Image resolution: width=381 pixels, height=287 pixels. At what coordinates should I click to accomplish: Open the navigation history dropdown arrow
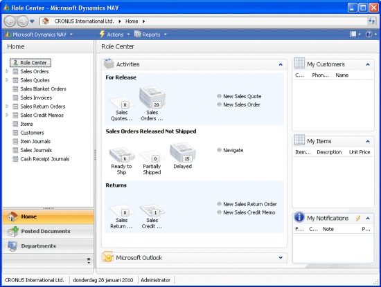point(32,21)
